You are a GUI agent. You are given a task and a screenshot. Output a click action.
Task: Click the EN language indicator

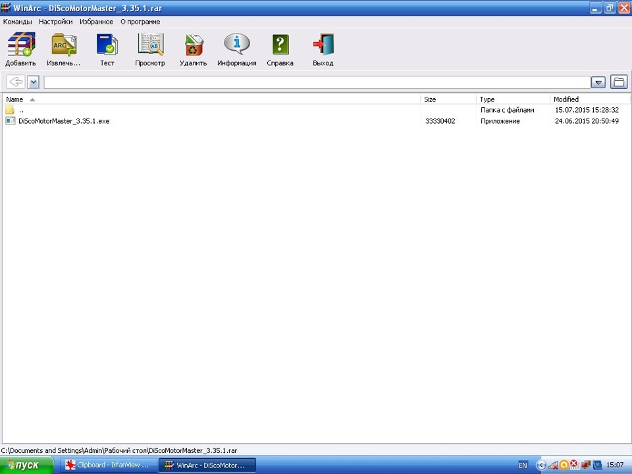(522, 465)
